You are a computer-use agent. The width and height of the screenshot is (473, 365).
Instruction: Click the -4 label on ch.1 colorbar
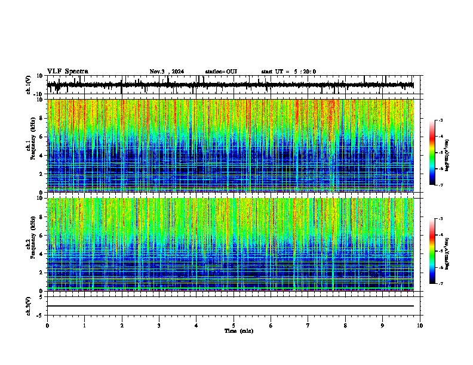click(x=440, y=136)
